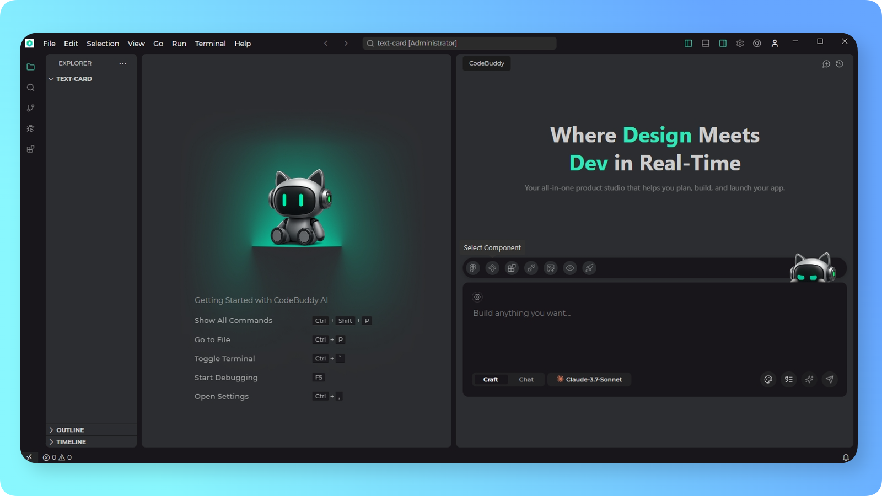Image resolution: width=882 pixels, height=496 pixels.
Task: Go forward with the right arrow
Action: coord(346,44)
